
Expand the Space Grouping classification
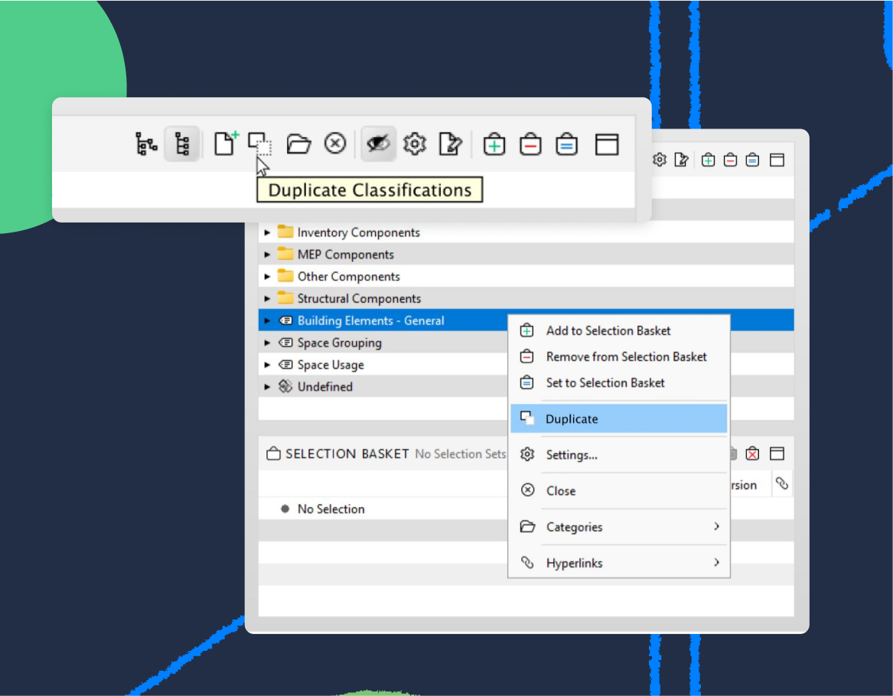(267, 343)
